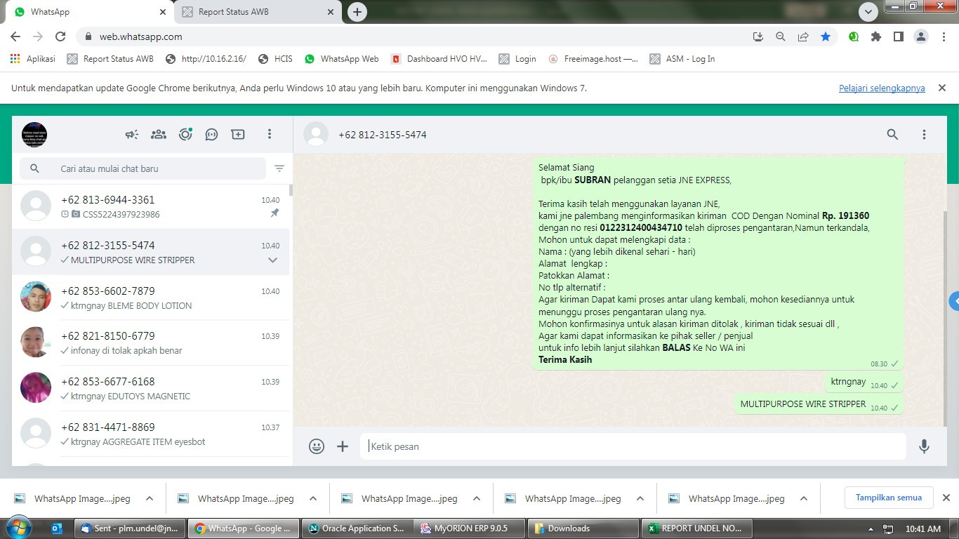The height and width of the screenshot is (539, 959).
Task: Search within the open conversation
Action: (892, 134)
